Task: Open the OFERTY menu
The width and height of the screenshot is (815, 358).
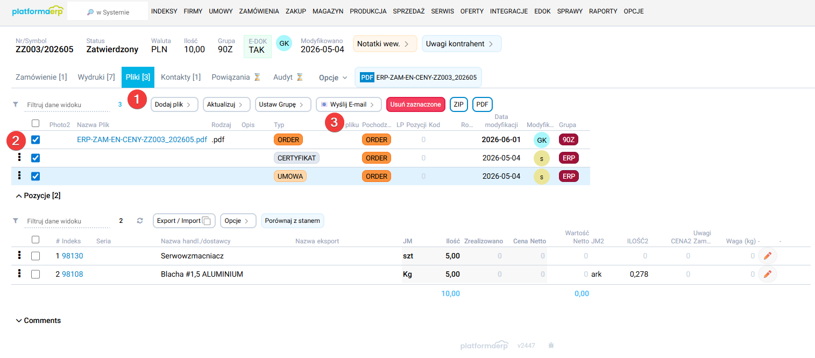Action: click(472, 11)
